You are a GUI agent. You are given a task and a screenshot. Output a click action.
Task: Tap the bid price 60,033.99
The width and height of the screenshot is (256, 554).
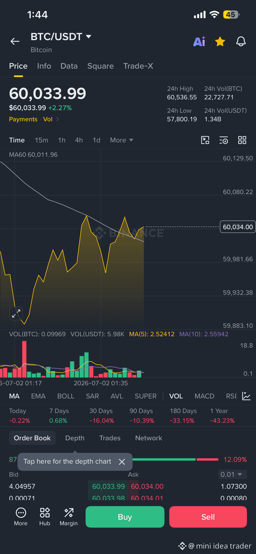click(x=109, y=486)
